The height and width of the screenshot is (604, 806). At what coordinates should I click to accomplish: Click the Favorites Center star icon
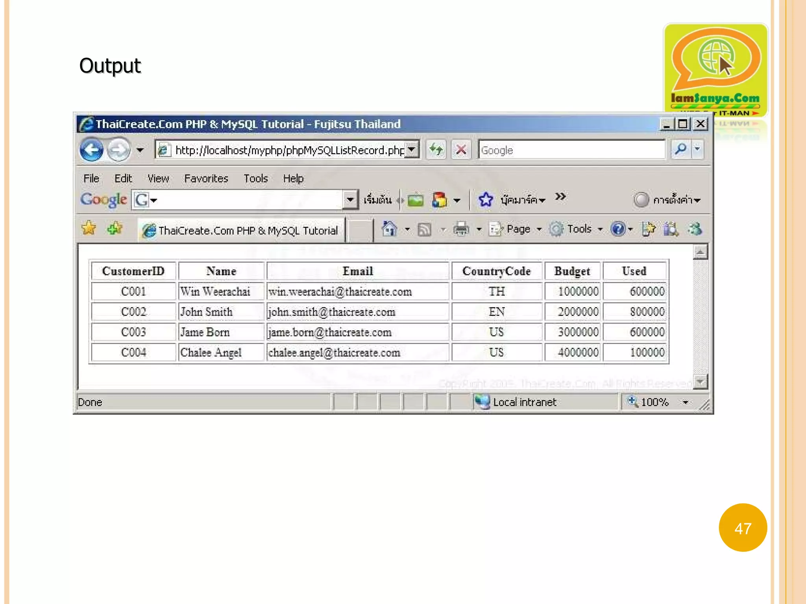pos(89,228)
